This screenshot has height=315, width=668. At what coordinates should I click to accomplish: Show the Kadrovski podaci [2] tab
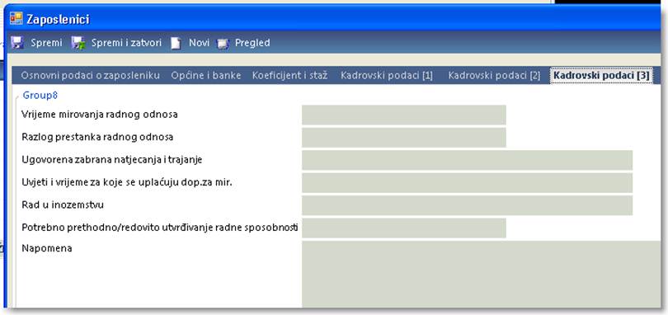pyautogui.click(x=494, y=75)
